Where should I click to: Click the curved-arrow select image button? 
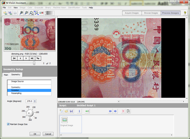click(x=38, y=58)
